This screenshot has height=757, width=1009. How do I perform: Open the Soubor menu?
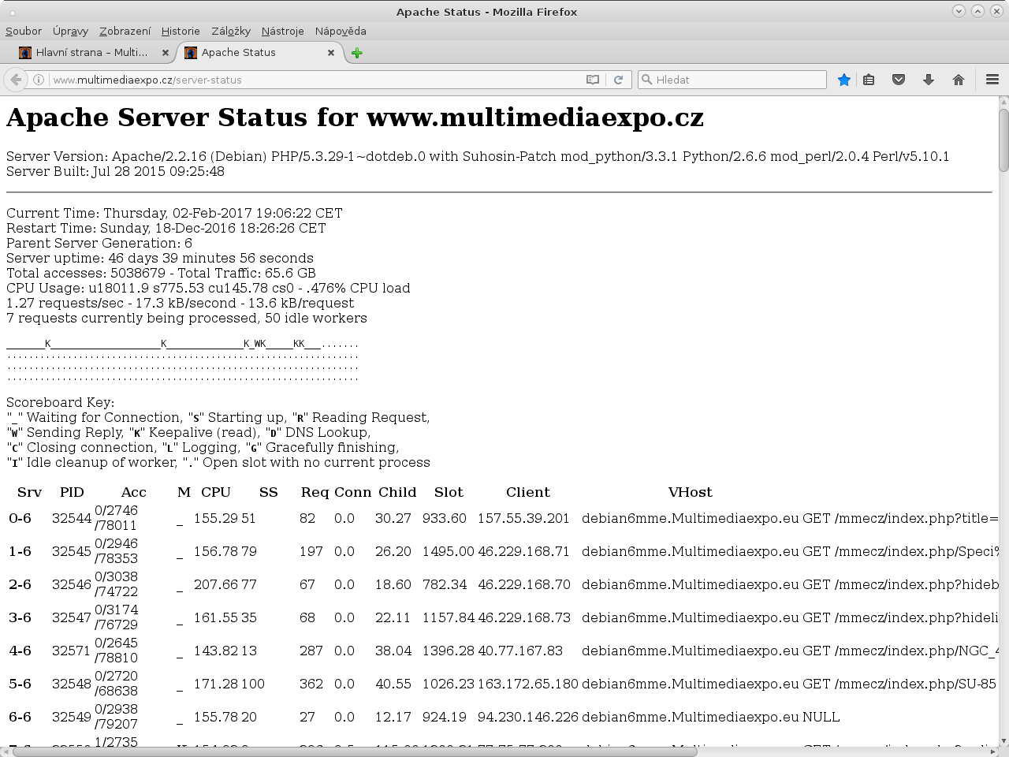tap(24, 31)
